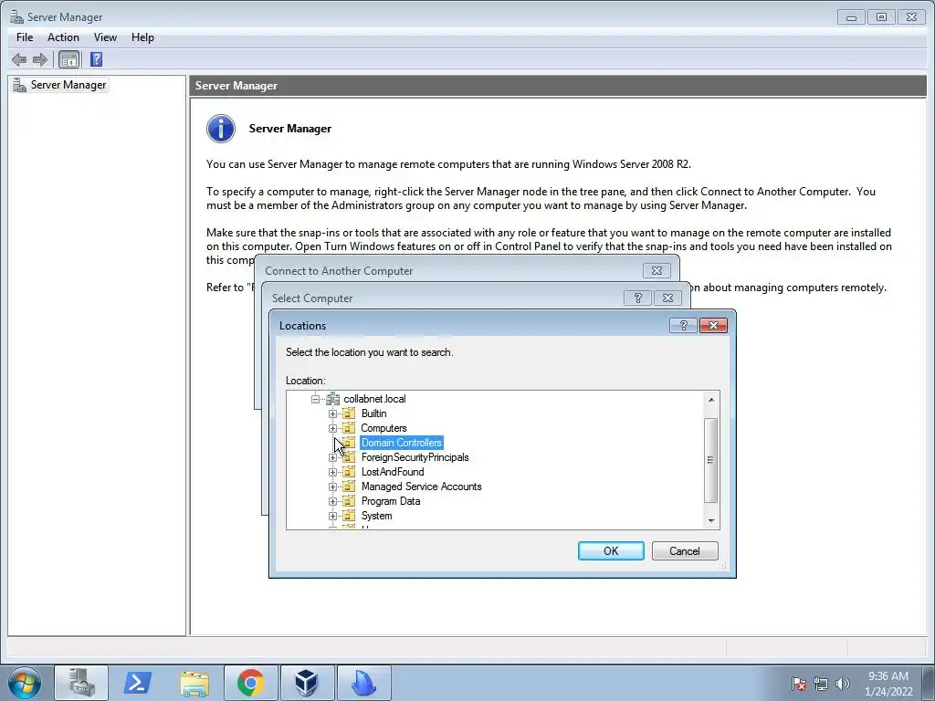Click the Locations dialog help button
The width and height of the screenshot is (935, 701).
point(683,326)
